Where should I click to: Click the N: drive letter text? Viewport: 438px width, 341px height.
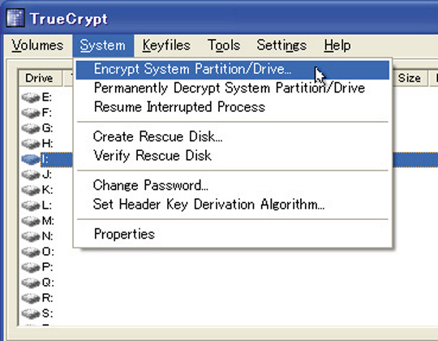[47, 236]
